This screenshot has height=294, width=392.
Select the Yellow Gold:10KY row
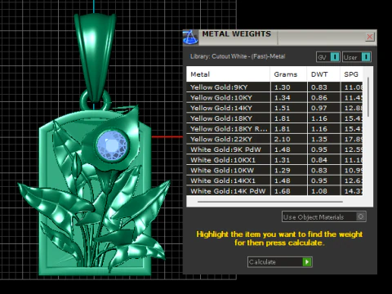(274, 97)
